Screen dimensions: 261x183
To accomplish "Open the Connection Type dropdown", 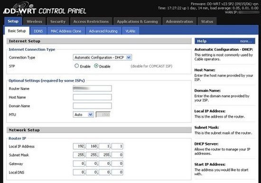I will 103,58.
